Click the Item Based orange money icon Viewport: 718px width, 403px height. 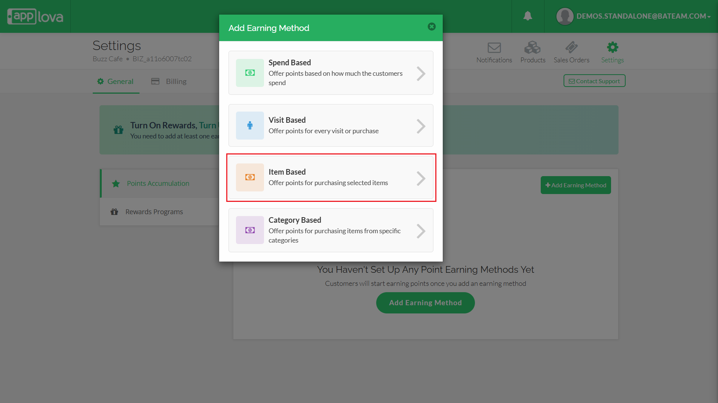pos(250,177)
